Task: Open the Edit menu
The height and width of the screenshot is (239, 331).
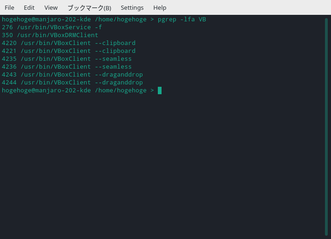Action: (29, 7)
